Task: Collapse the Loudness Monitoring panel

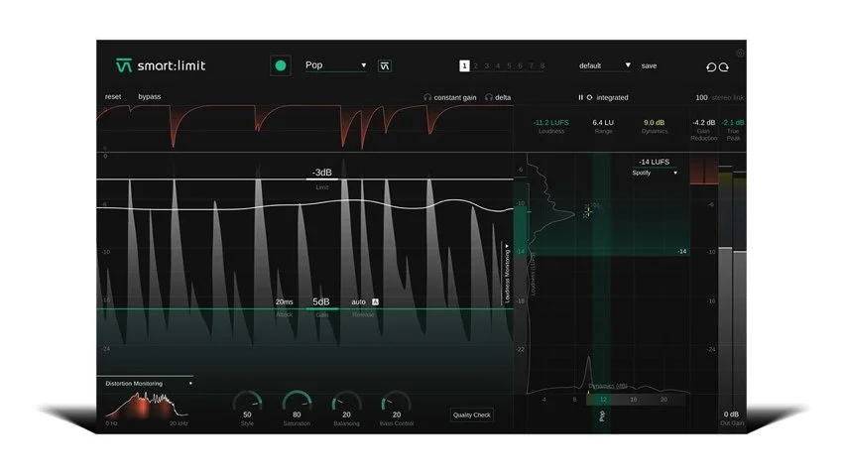Action: click(x=507, y=274)
